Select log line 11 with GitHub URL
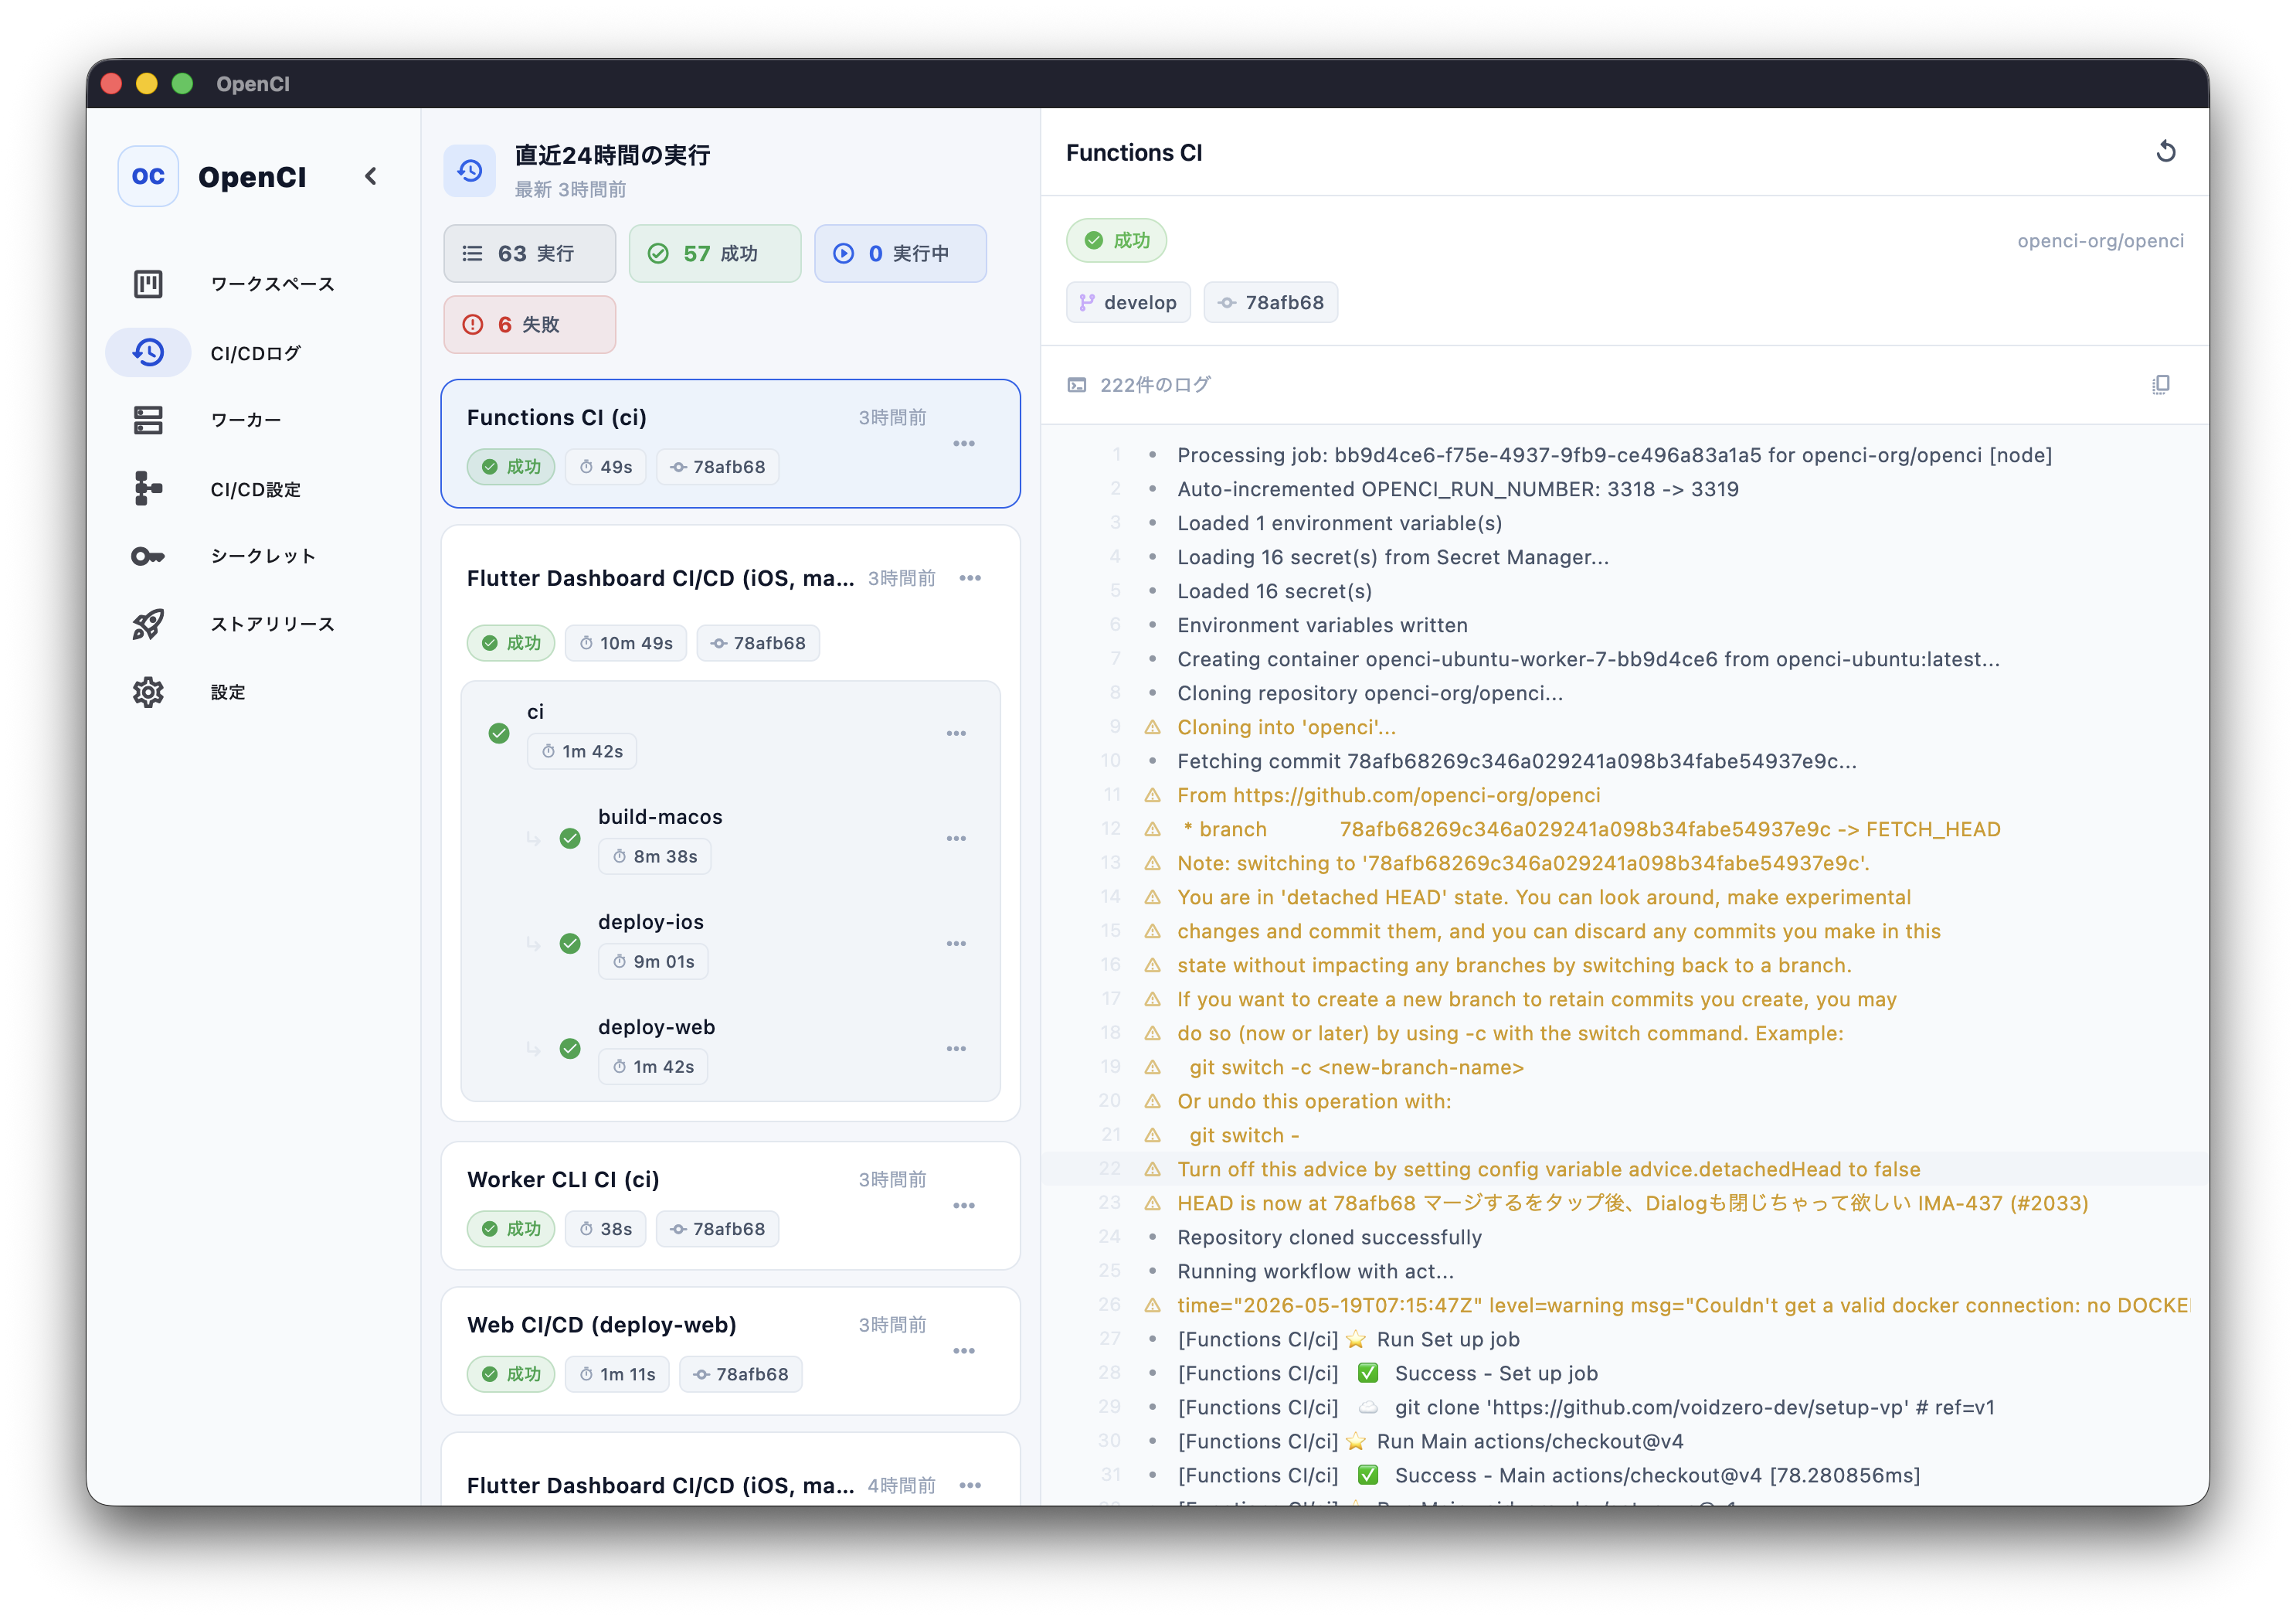The image size is (2296, 1620). [x=1625, y=795]
